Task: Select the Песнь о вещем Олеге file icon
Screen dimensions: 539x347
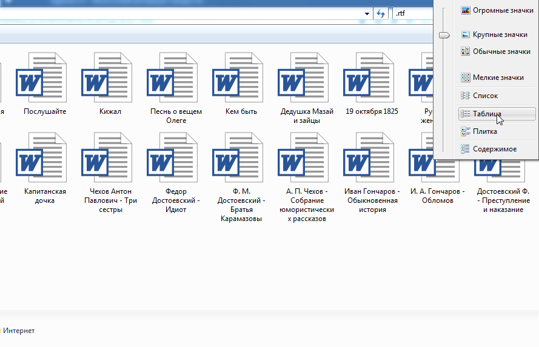Action: point(172,78)
